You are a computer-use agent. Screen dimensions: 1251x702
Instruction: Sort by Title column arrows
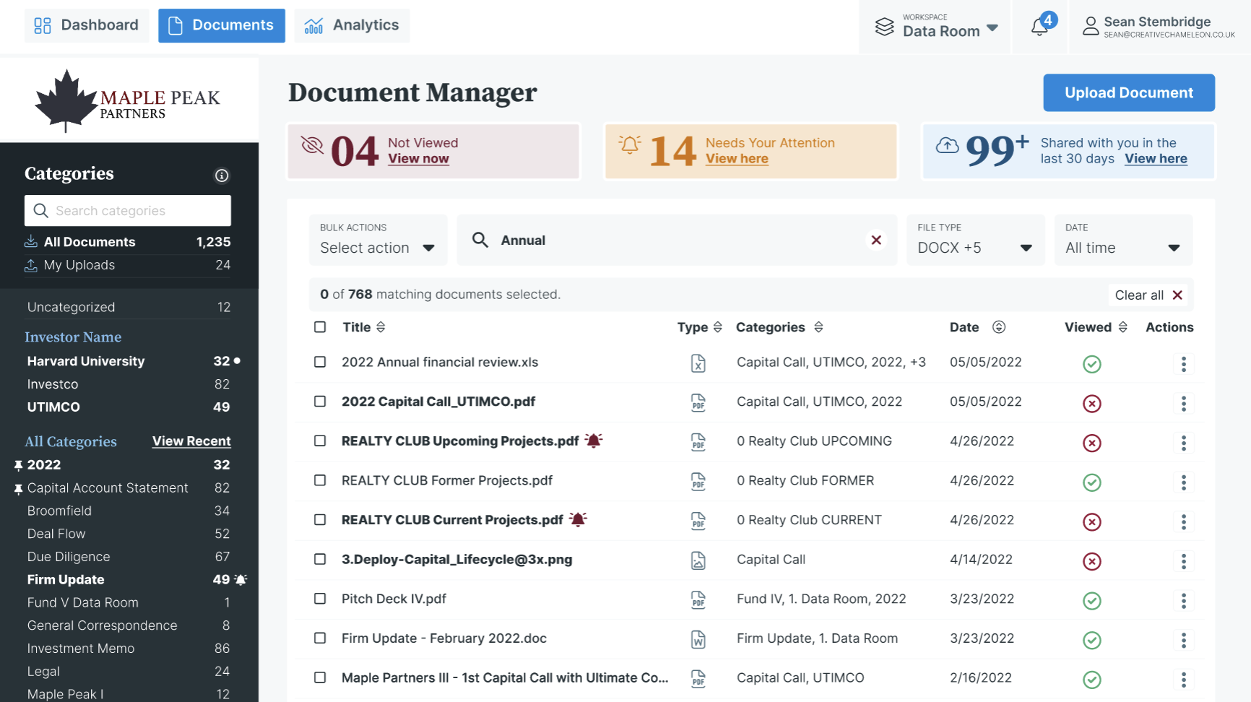381,327
